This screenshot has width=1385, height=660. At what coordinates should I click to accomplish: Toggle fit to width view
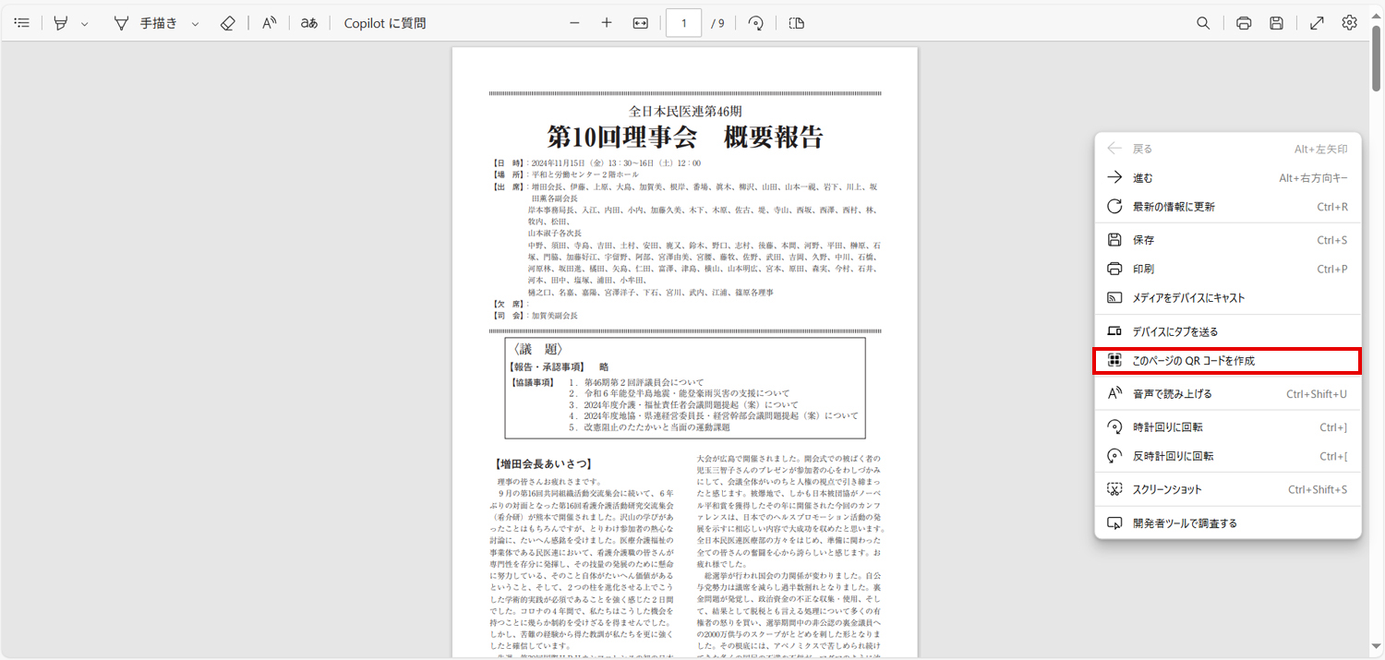[641, 23]
